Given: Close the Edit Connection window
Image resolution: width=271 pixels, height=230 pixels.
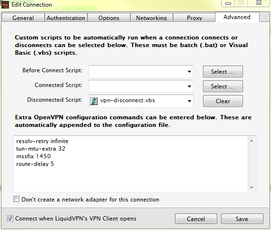Looking at the screenshot, I should (x=259, y=3).
